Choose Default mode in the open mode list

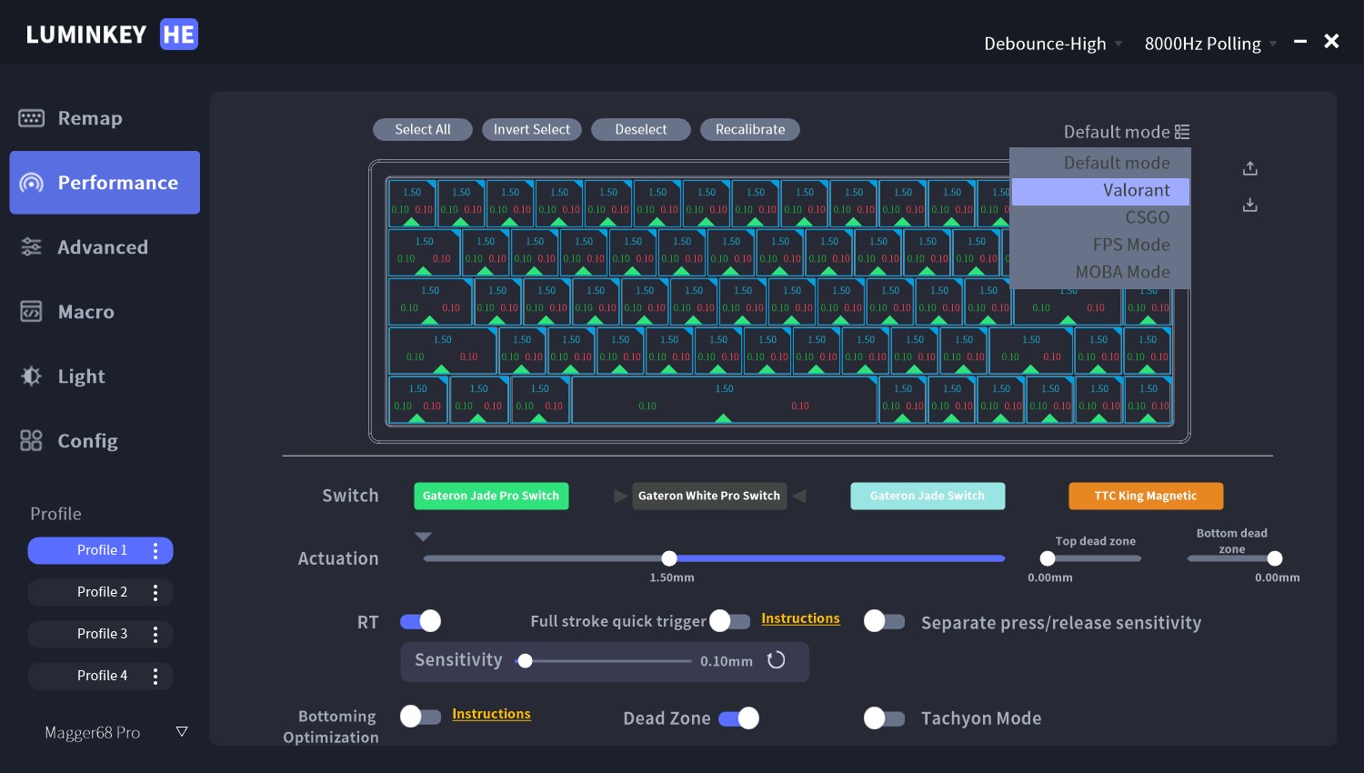pyautogui.click(x=1100, y=163)
